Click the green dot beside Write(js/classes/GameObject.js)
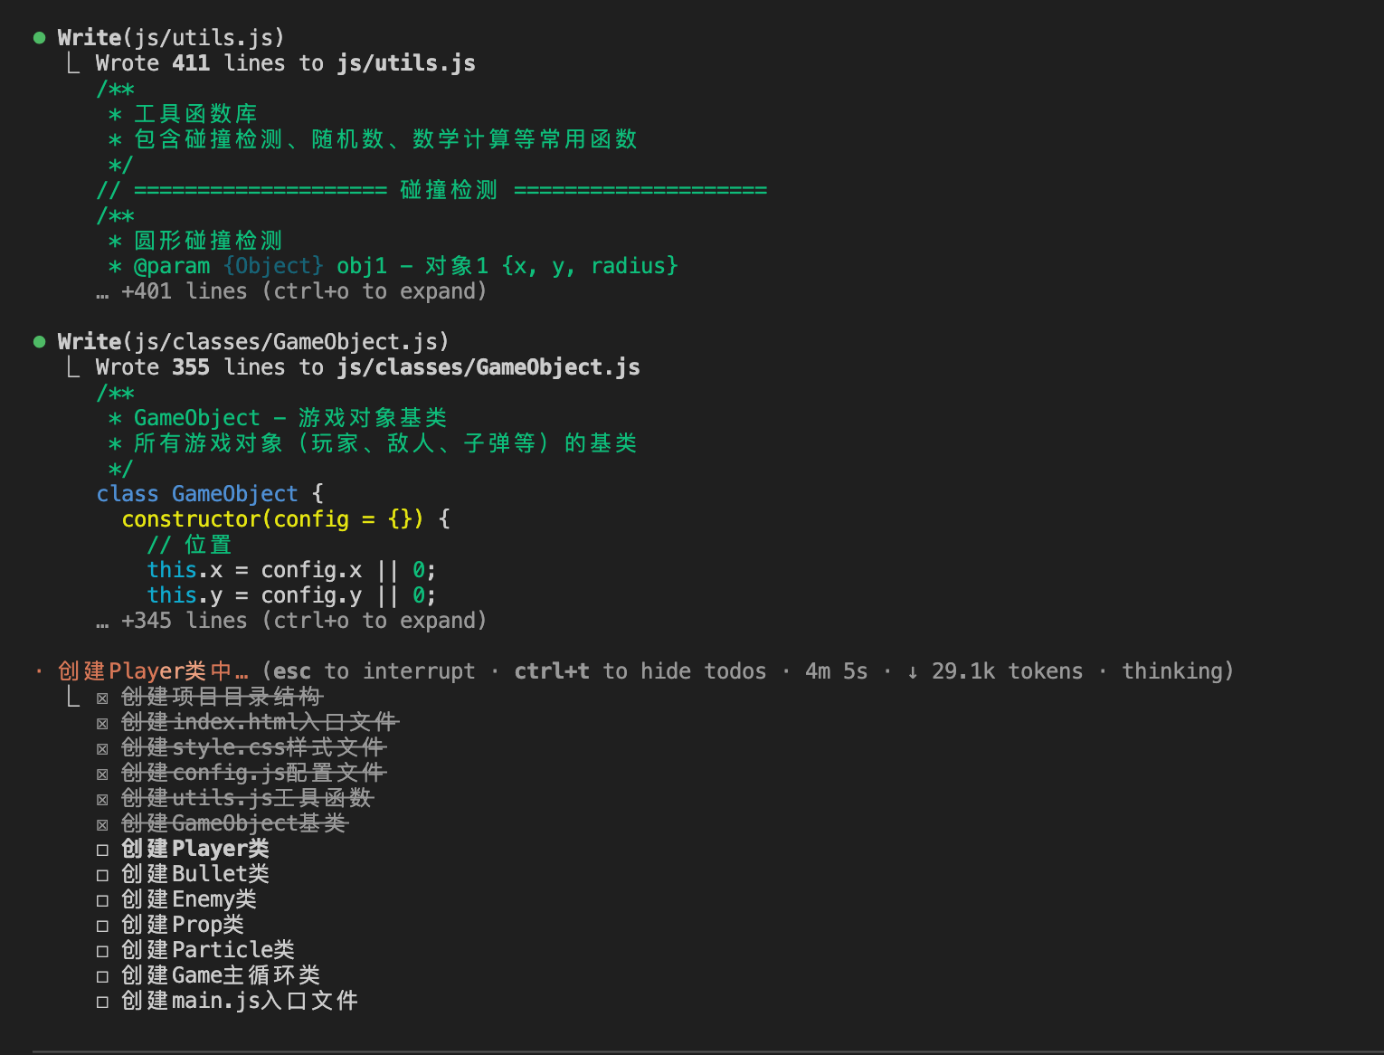This screenshot has width=1384, height=1055. coord(39,342)
